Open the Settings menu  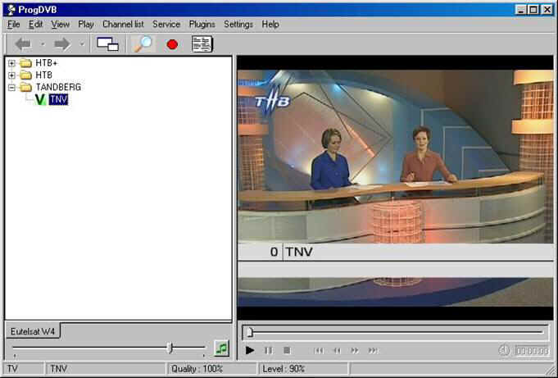(238, 25)
